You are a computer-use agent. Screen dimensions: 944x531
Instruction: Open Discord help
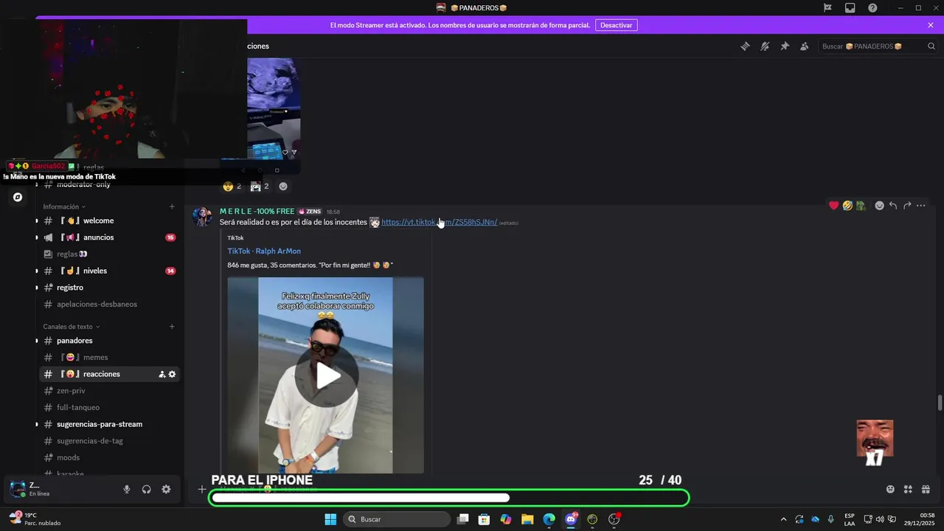872,7
